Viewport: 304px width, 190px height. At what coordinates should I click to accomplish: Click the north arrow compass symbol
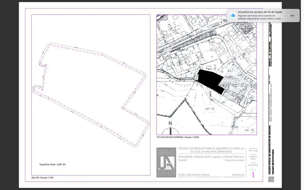[170, 128]
